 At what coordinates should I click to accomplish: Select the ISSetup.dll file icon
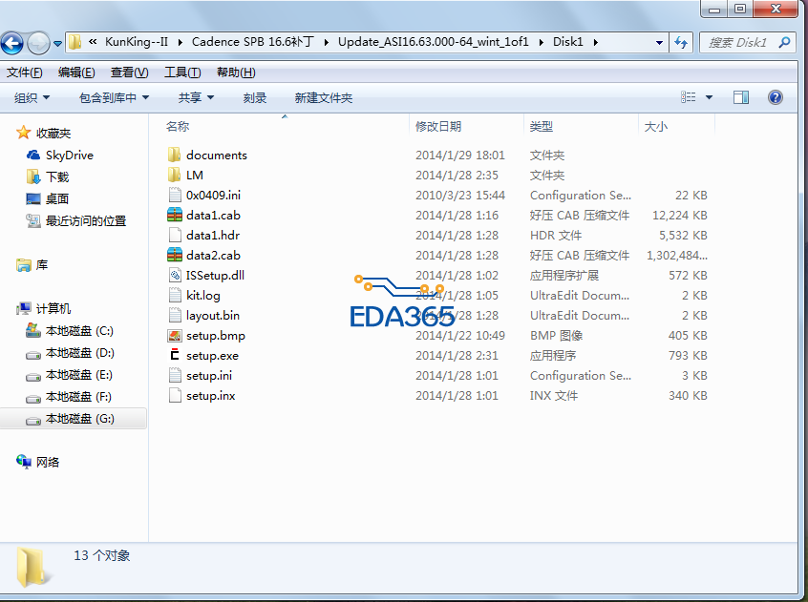tap(175, 276)
